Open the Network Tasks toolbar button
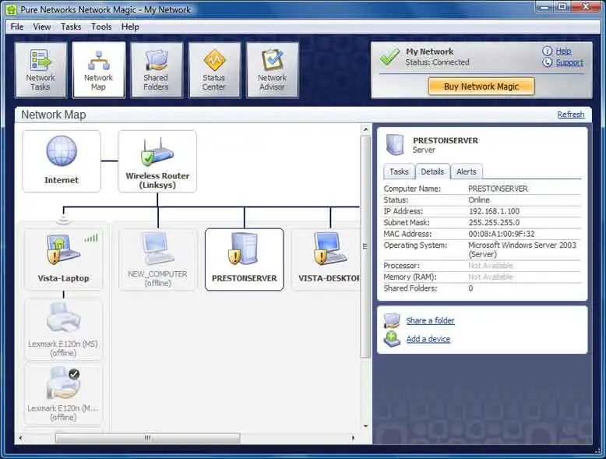606x459 pixels. (41, 70)
